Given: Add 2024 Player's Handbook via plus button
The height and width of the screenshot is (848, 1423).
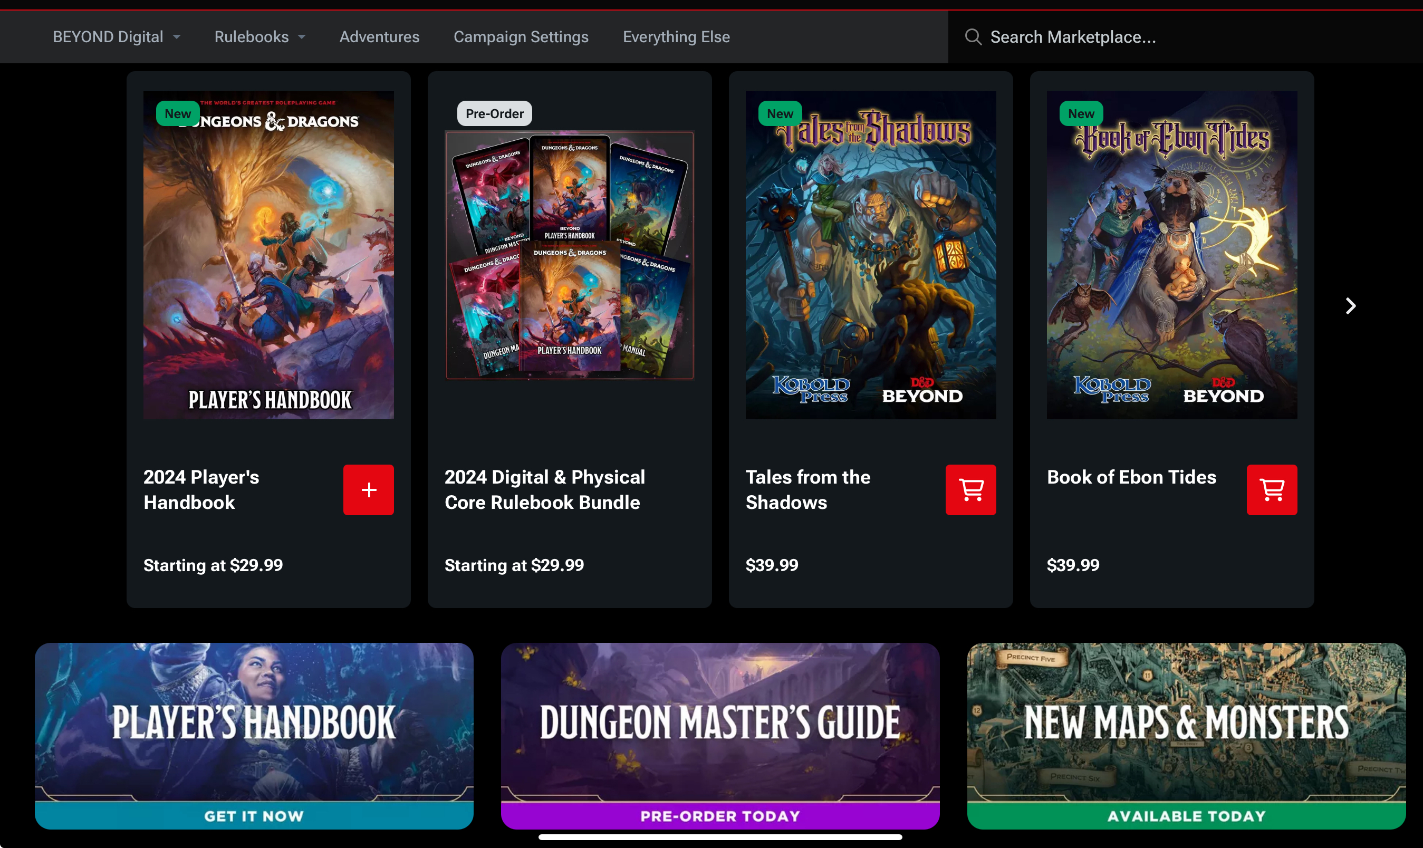Looking at the screenshot, I should pyautogui.click(x=368, y=490).
